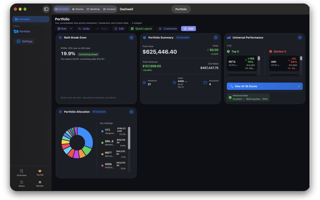Select the VTI holding row
320x200 pixels.
[x=113, y=131]
